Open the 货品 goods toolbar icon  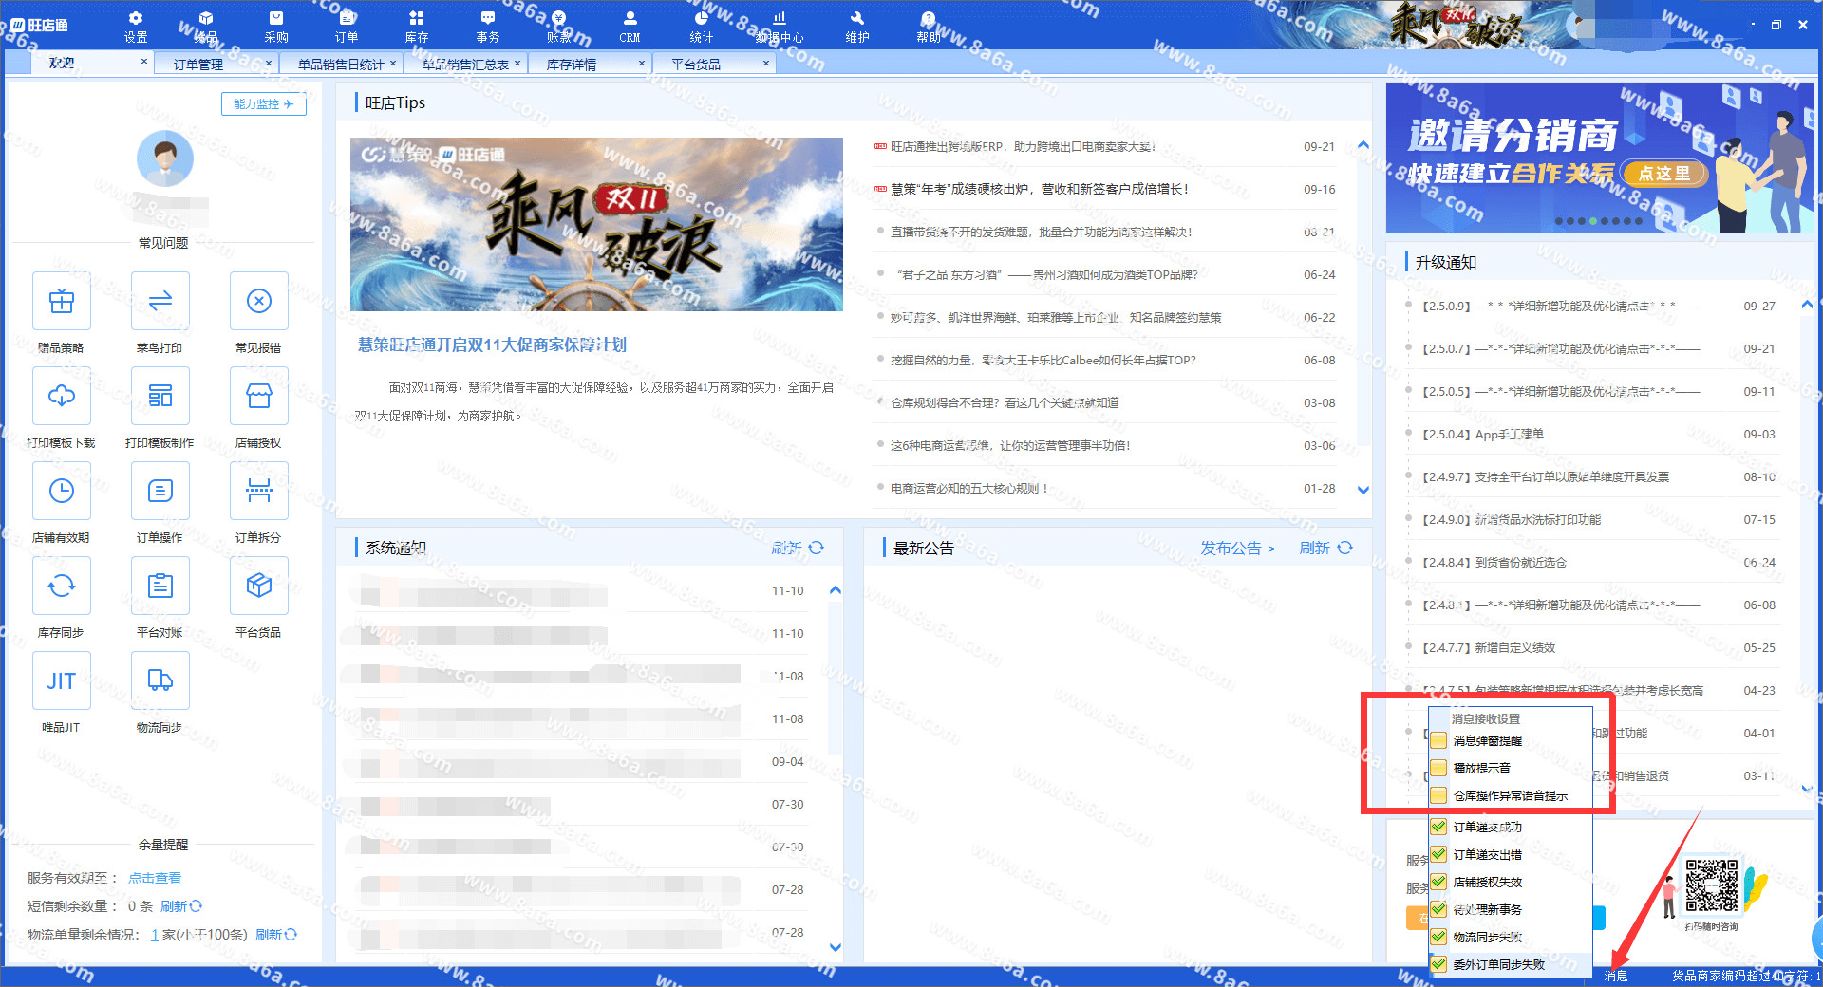[206, 27]
